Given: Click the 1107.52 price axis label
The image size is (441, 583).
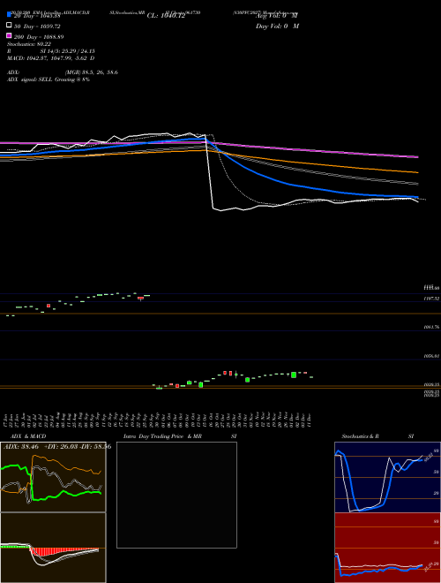Looking at the screenshot, I should tap(431, 299).
